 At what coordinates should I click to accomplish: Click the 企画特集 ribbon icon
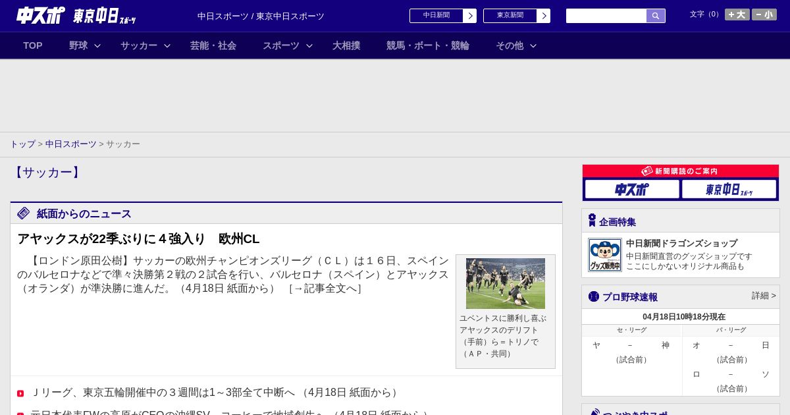pos(592,221)
